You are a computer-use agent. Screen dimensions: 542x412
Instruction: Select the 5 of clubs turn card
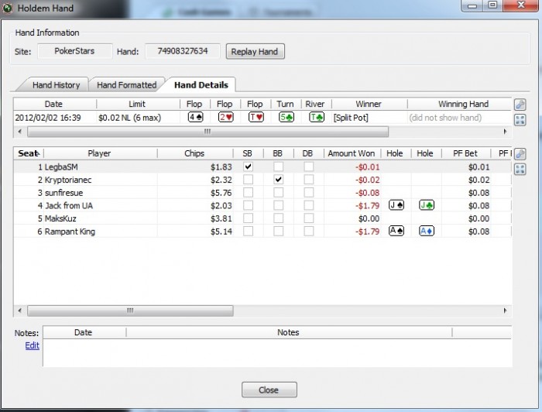coord(286,117)
